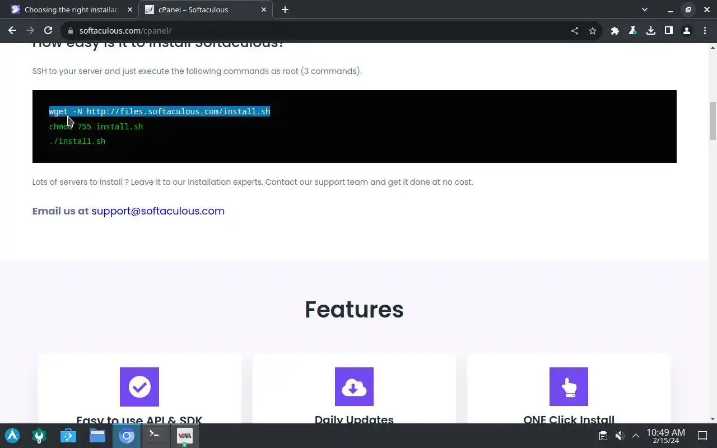Viewport: 717px width, 448px height.
Task: Click the 'Features' heading
Action: (x=354, y=310)
